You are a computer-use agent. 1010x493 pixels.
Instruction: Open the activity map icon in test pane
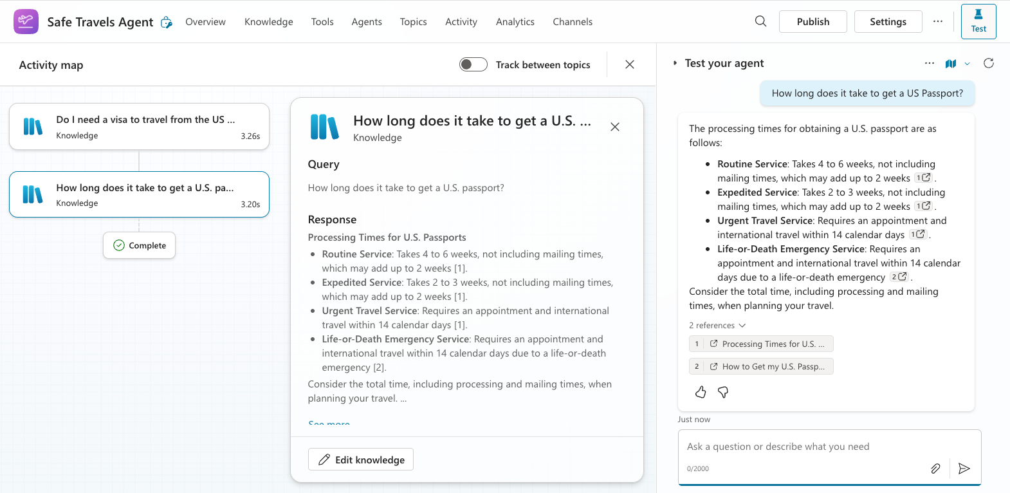(950, 63)
